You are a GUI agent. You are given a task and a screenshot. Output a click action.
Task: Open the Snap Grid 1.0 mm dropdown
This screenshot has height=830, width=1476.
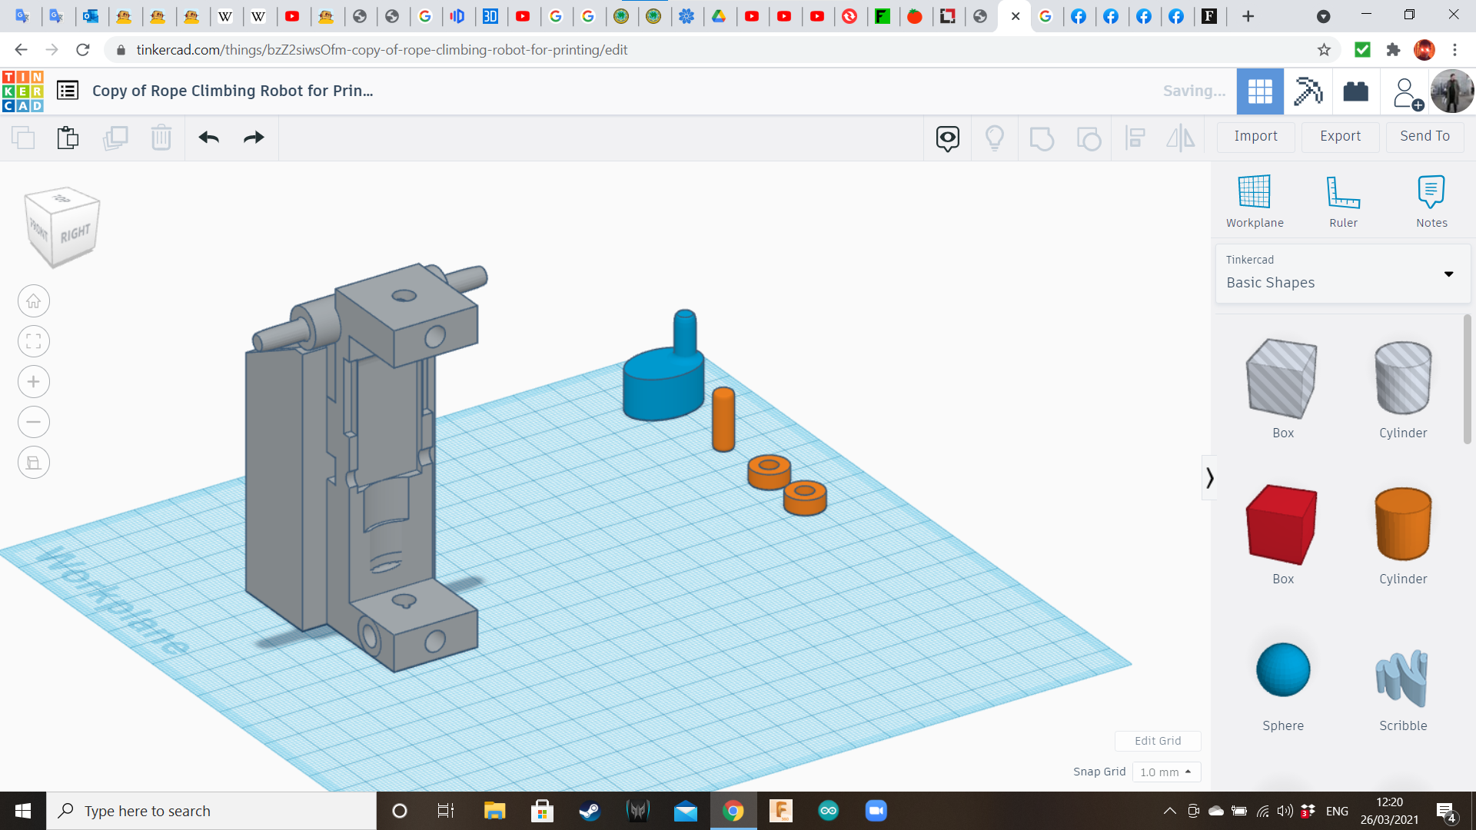1165,772
